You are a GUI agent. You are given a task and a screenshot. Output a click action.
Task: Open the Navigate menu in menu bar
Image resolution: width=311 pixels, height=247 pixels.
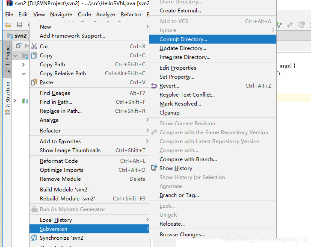click(x=61, y=15)
